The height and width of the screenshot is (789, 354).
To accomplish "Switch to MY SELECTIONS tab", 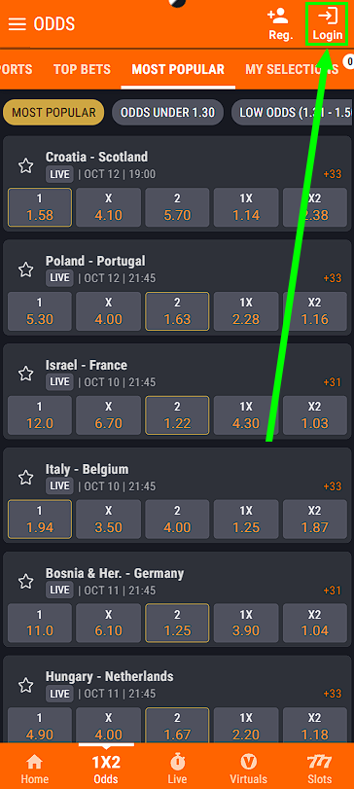I will (292, 69).
